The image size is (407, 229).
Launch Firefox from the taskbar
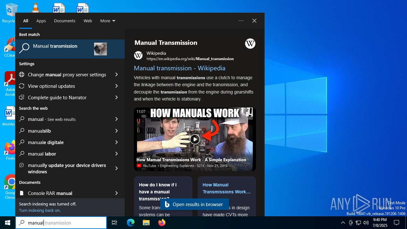[162, 223]
